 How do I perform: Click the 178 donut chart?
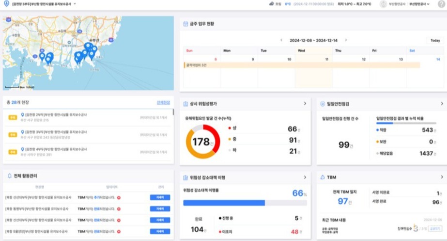[203, 142]
